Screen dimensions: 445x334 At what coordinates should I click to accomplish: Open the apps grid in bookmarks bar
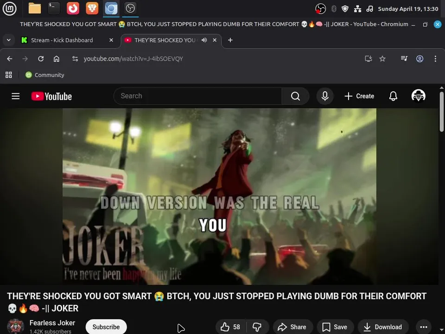[9, 75]
